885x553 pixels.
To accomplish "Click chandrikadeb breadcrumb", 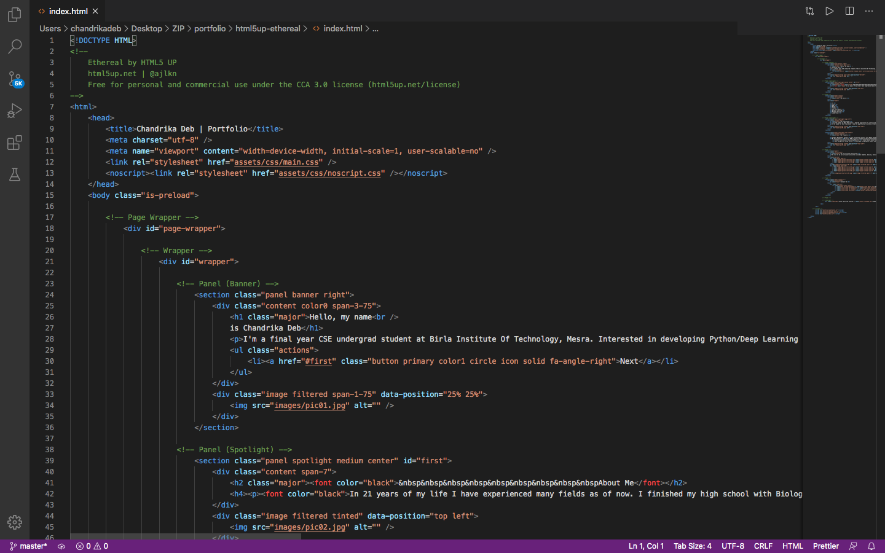I will pos(96,28).
